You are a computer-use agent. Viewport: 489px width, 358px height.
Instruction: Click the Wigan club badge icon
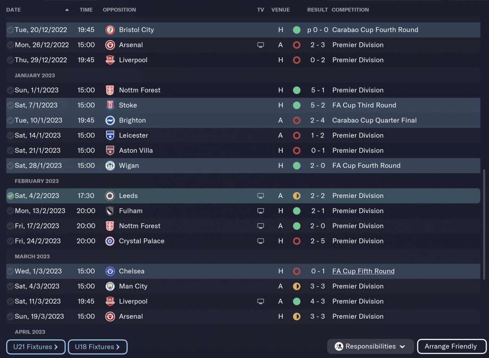coord(110,165)
